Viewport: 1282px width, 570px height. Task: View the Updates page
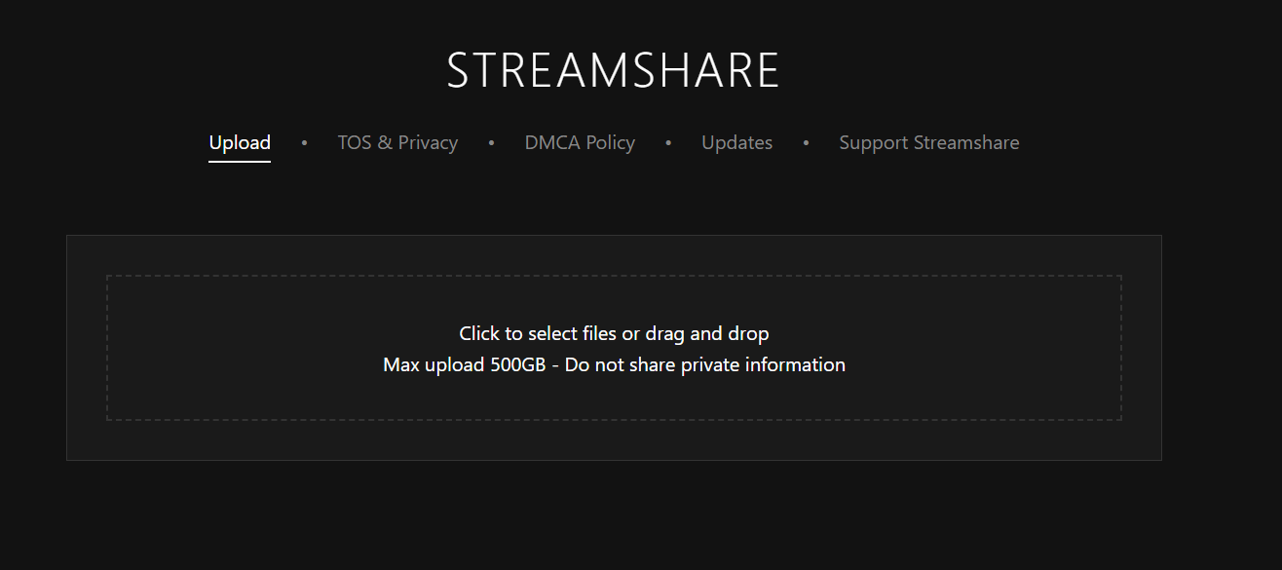(736, 143)
